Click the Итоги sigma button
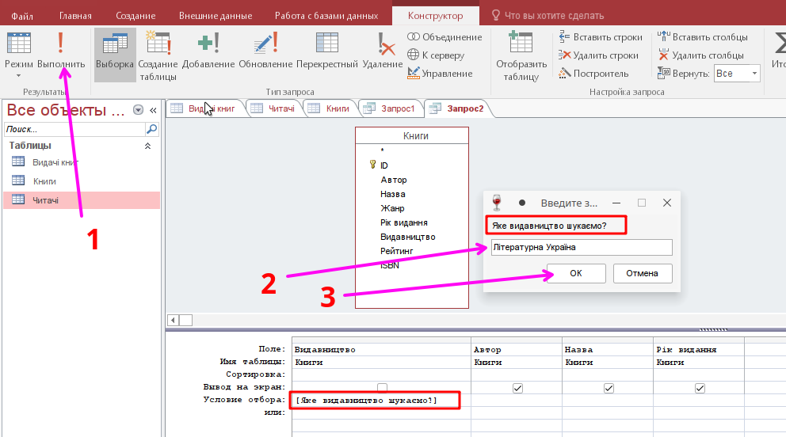 (x=779, y=50)
